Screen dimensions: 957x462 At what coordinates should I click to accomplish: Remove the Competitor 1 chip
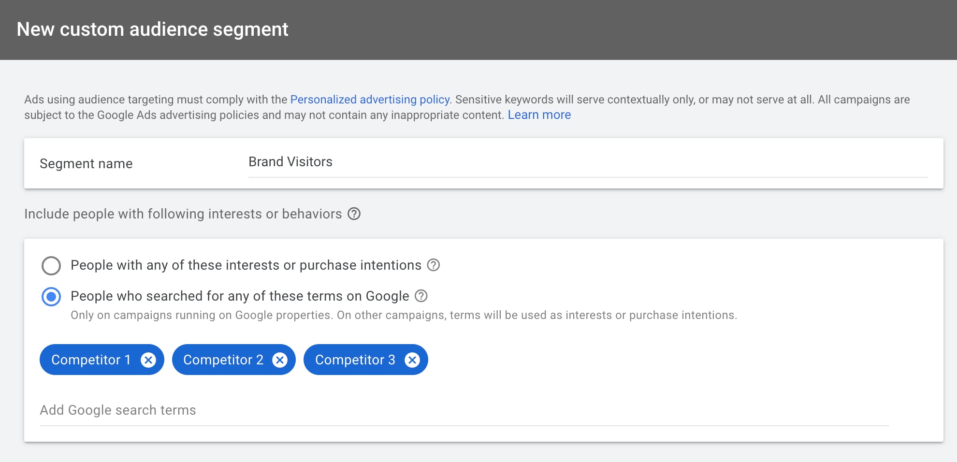coord(148,360)
